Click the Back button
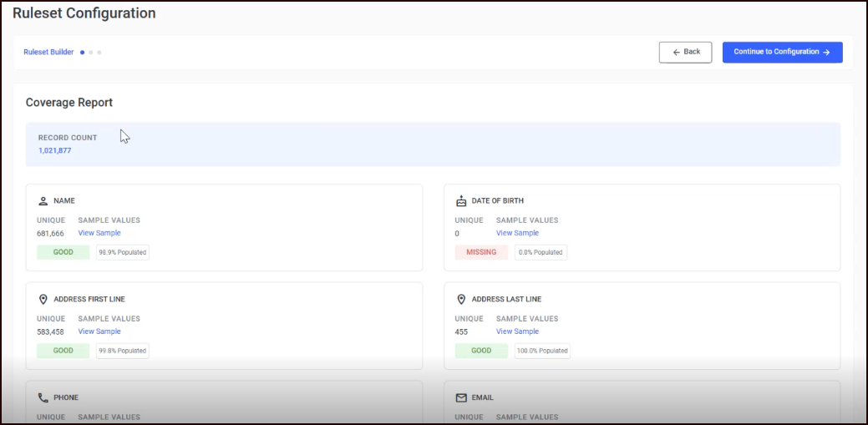Viewport: 868px width, 425px height. pos(685,52)
